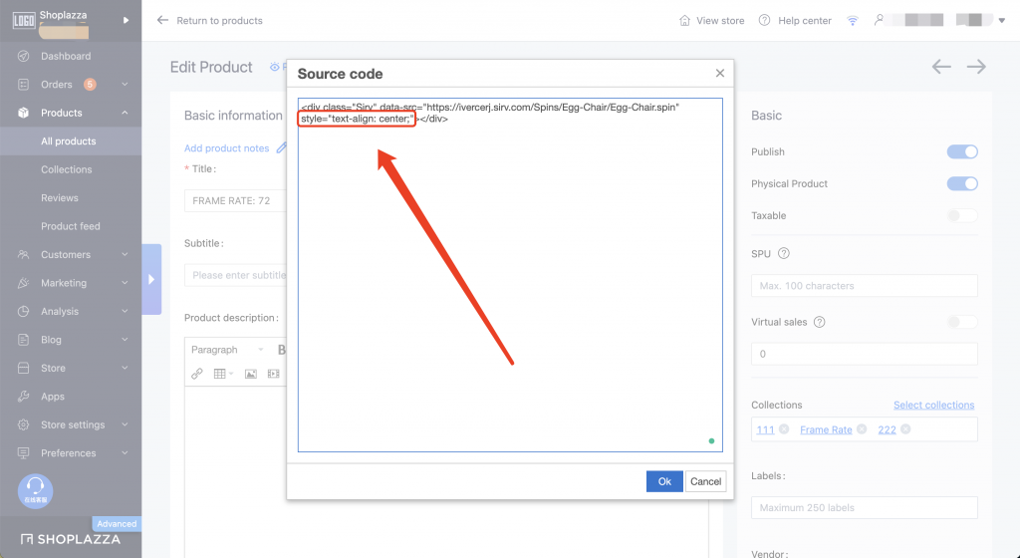Click the insert link icon in editor
This screenshot has height=558, width=1020.
[197, 374]
